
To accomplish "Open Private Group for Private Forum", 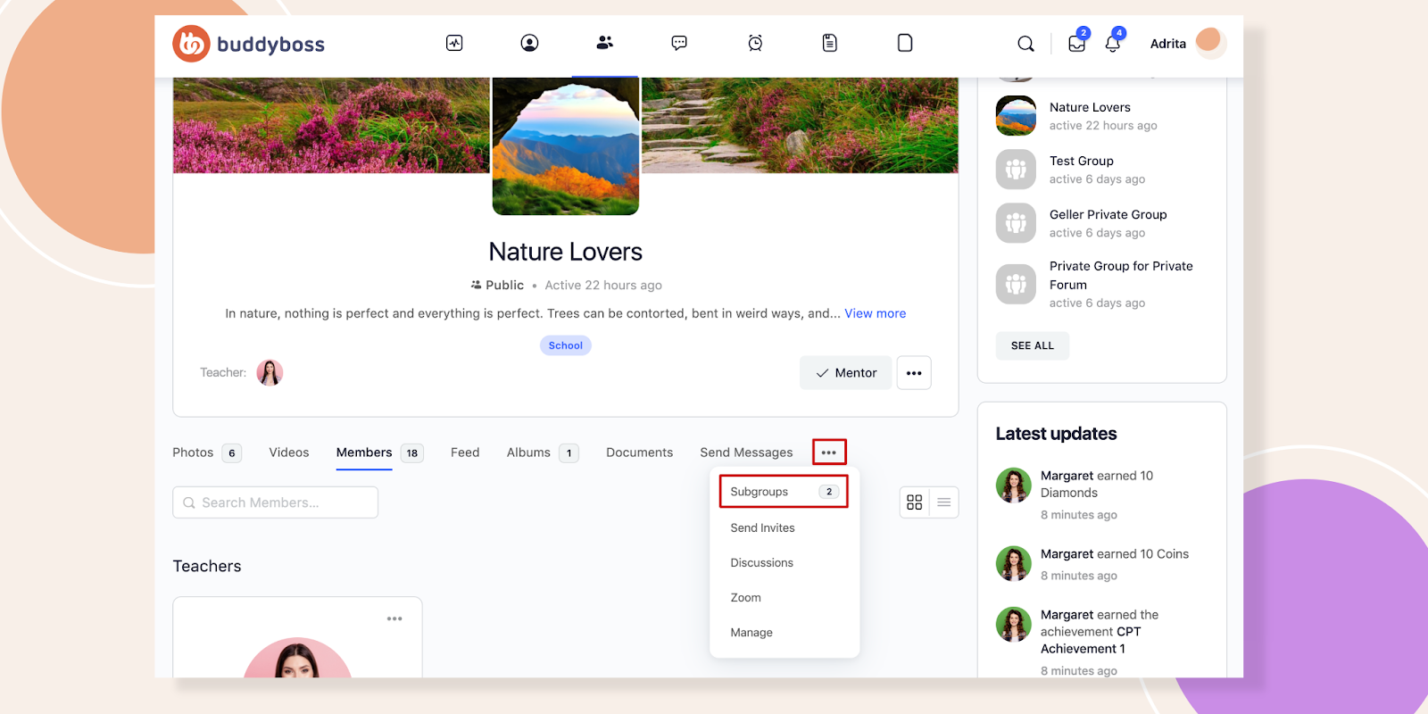I will click(x=1121, y=275).
